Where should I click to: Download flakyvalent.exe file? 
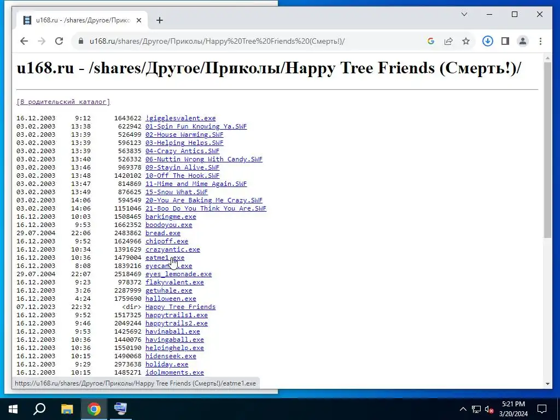[x=174, y=283]
